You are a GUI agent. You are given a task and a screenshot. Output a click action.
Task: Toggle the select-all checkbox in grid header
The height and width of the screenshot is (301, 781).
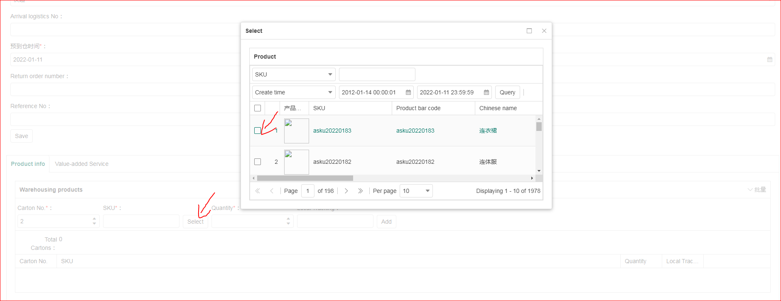click(x=258, y=108)
